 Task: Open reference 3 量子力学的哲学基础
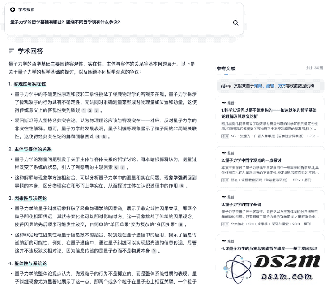point(241,204)
